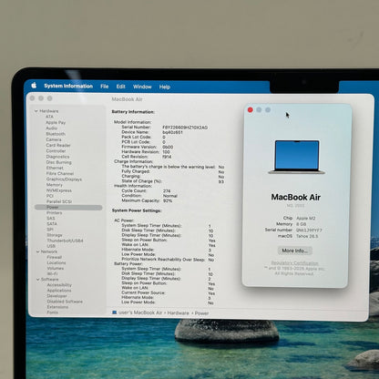
Task: Click the "Cycle Count" row
Action: (146, 190)
